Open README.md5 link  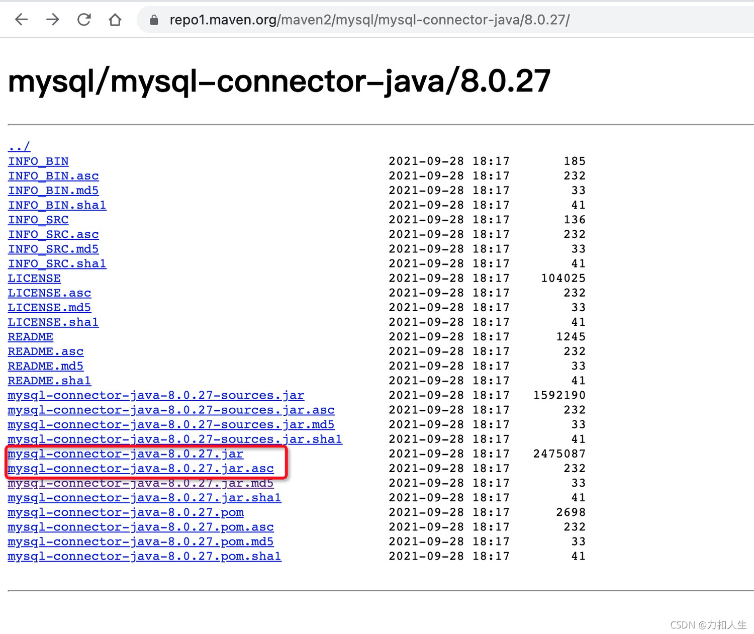46,366
